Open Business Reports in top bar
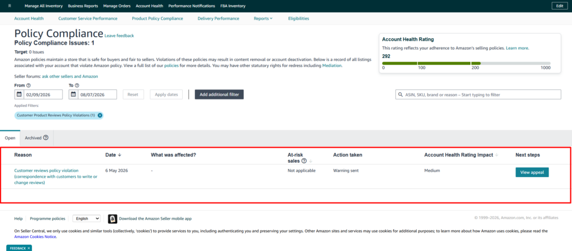 pos(83,6)
